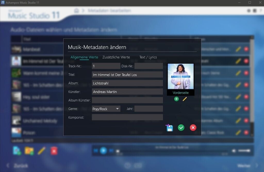Click the add folder icon in bottom toolbar
This screenshot has height=172, width=264.
coord(29,151)
